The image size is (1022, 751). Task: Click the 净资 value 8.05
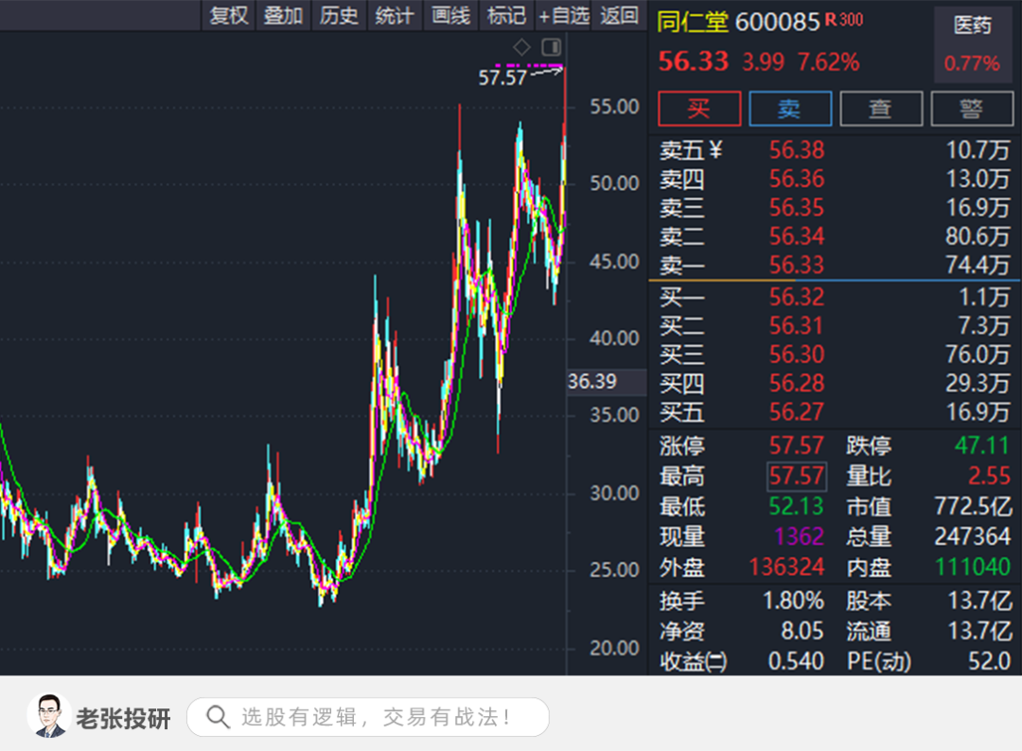802,631
